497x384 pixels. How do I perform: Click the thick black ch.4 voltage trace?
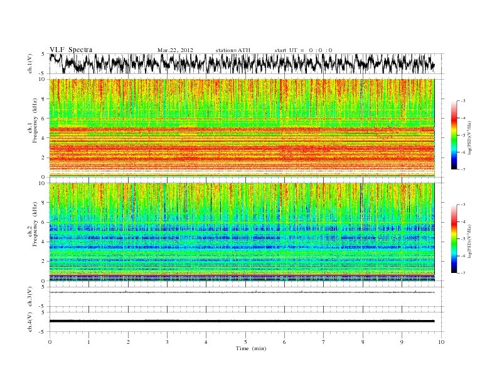coord(242,321)
